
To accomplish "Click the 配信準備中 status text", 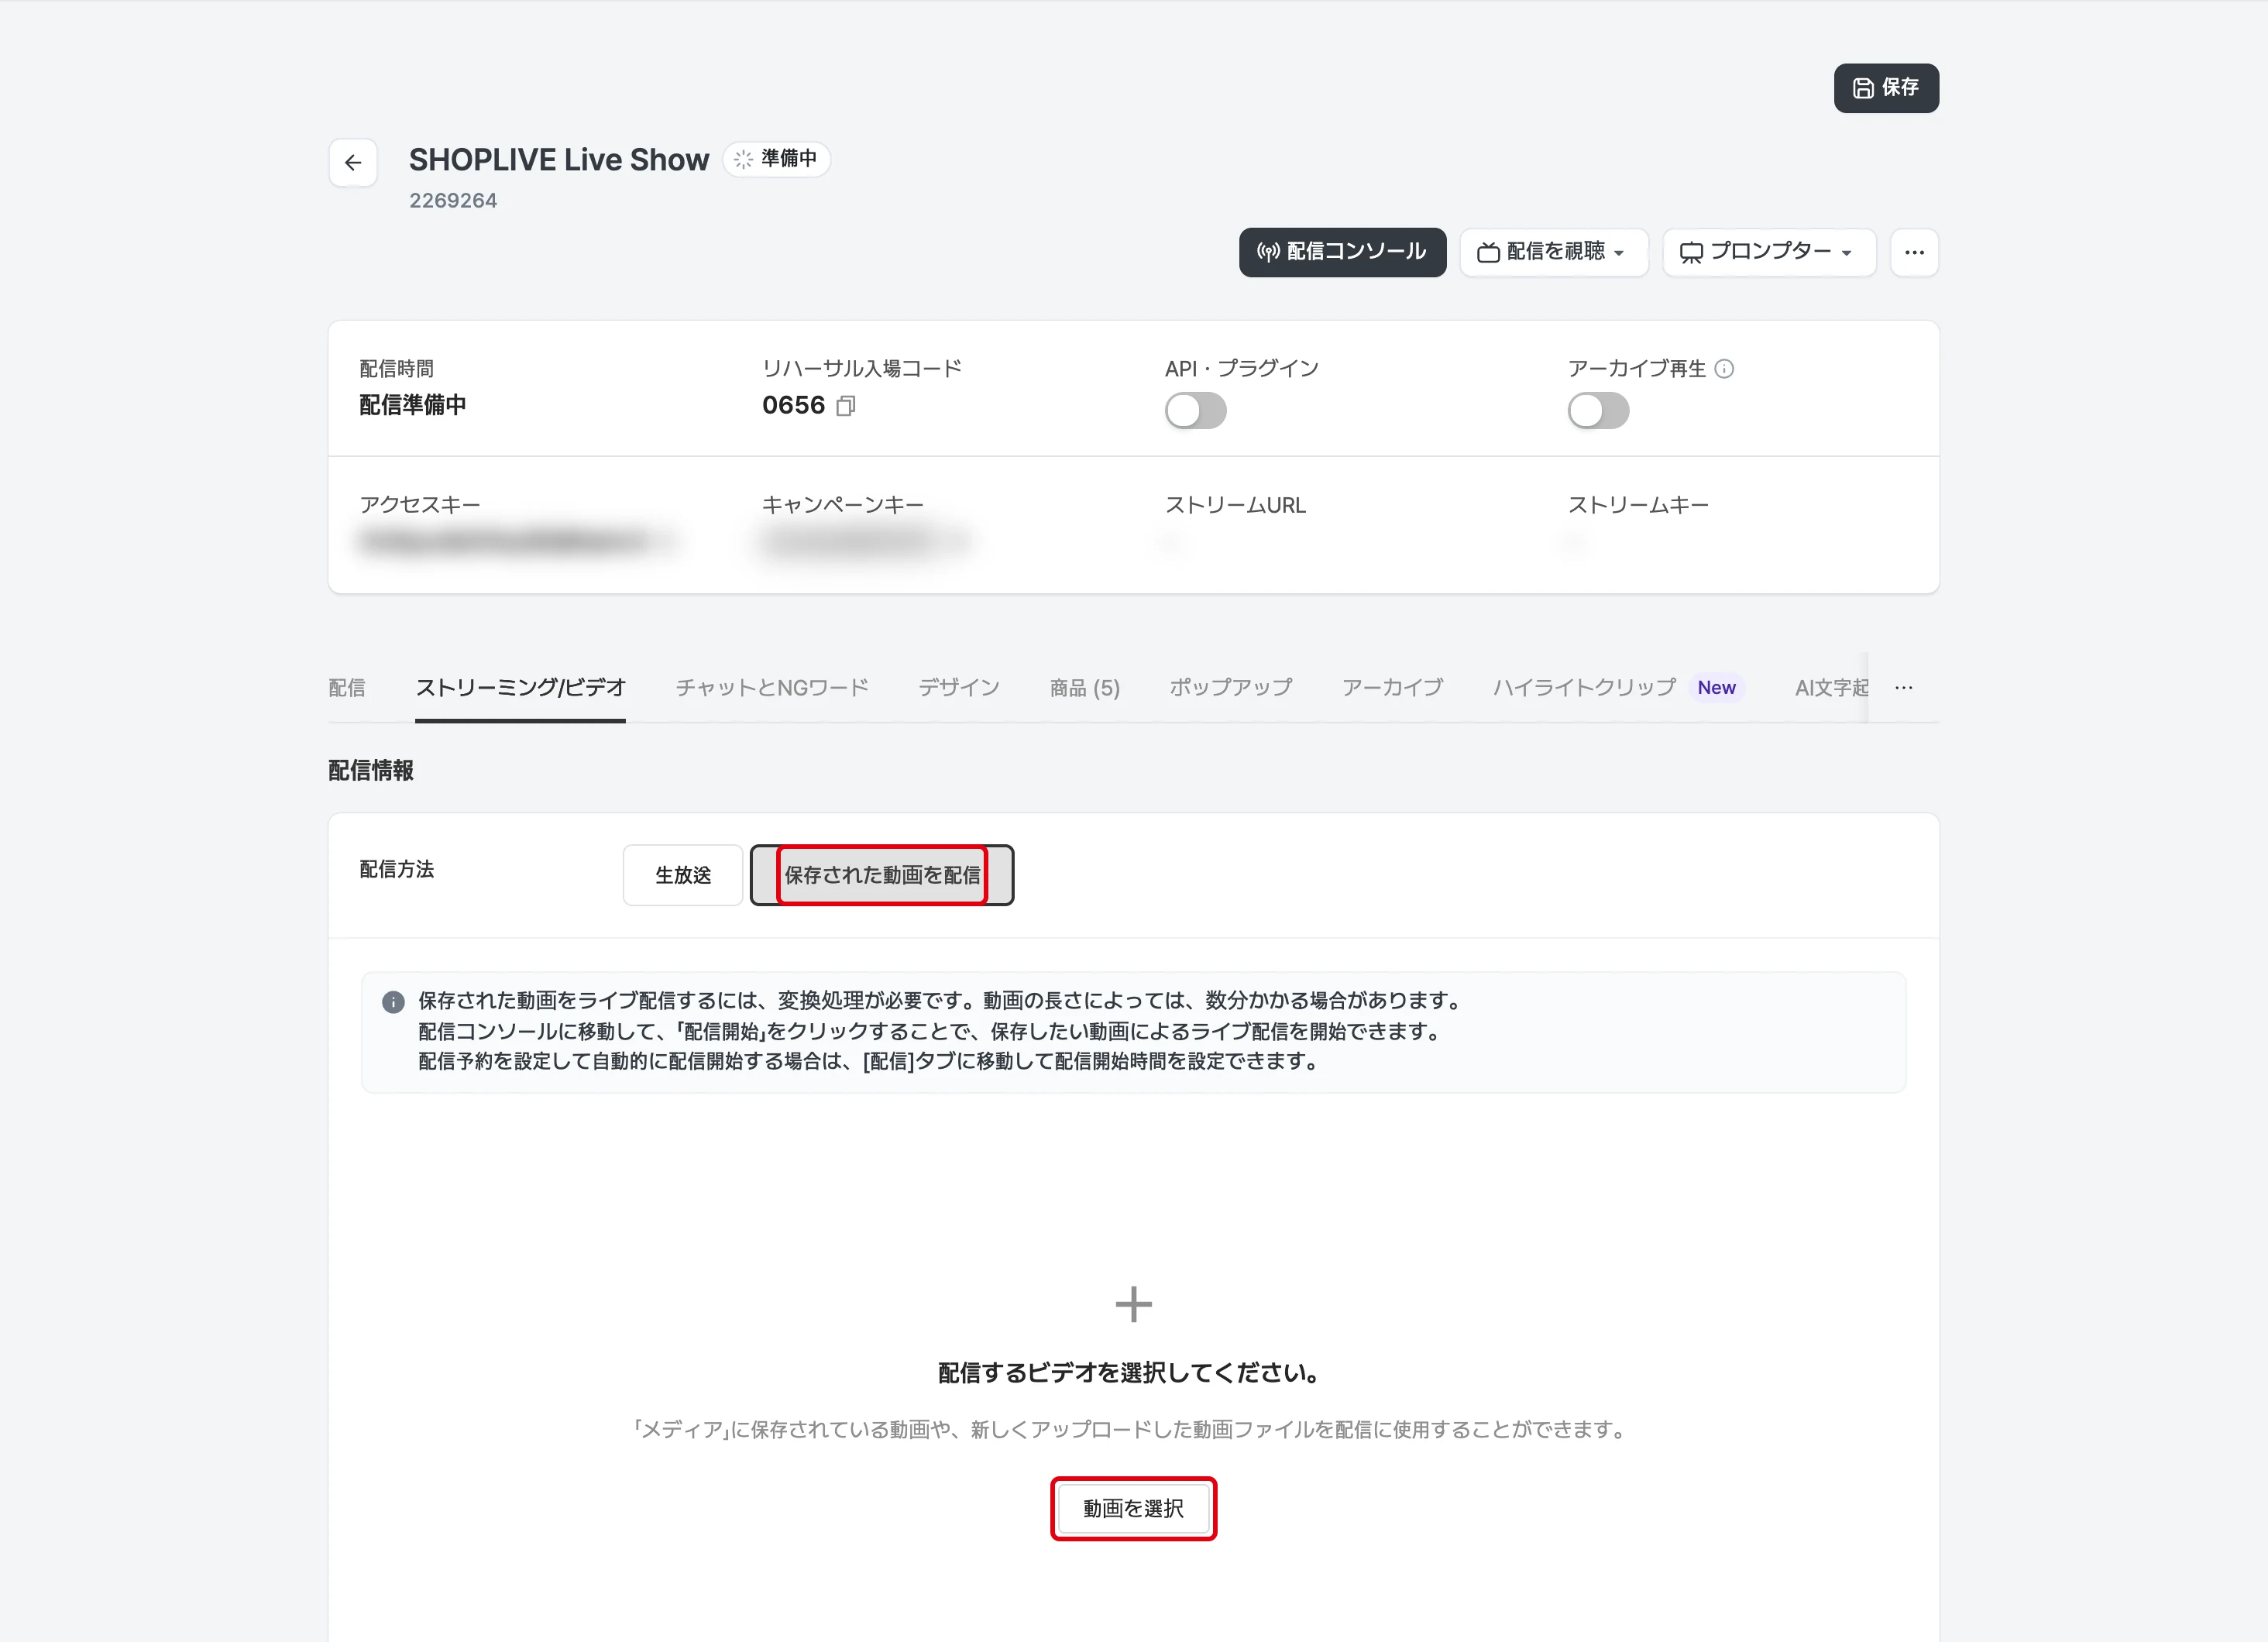I will (413, 405).
